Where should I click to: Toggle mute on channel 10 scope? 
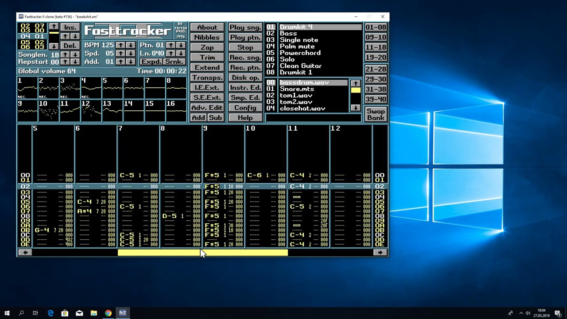(49, 111)
